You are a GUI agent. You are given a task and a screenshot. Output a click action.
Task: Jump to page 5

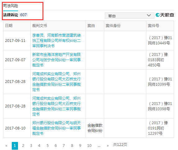(x=47, y=146)
